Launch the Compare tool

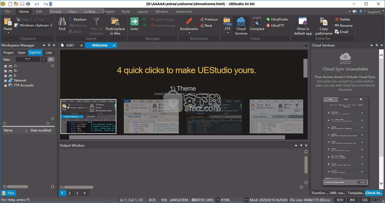(257, 24)
